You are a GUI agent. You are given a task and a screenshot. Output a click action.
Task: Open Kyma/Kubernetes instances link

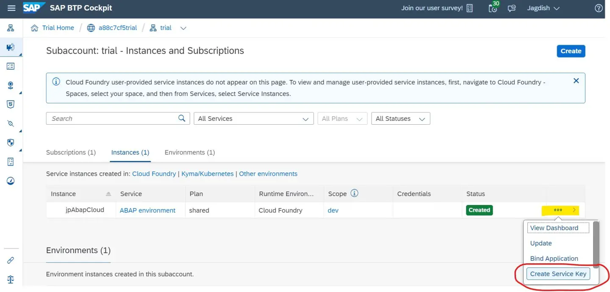click(x=208, y=174)
